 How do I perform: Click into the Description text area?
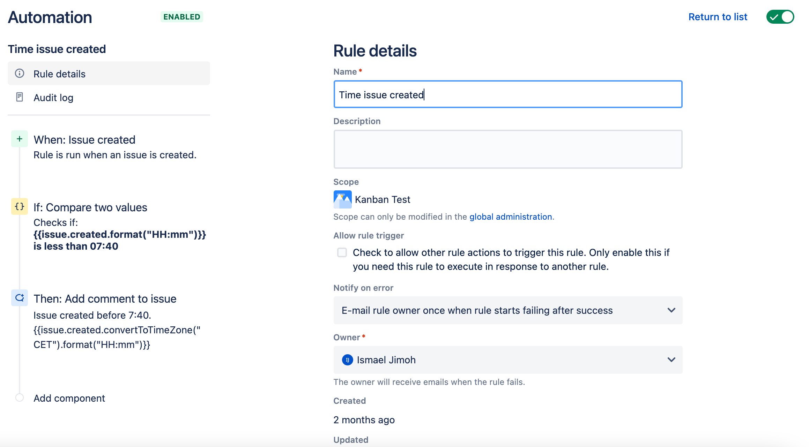coord(508,149)
